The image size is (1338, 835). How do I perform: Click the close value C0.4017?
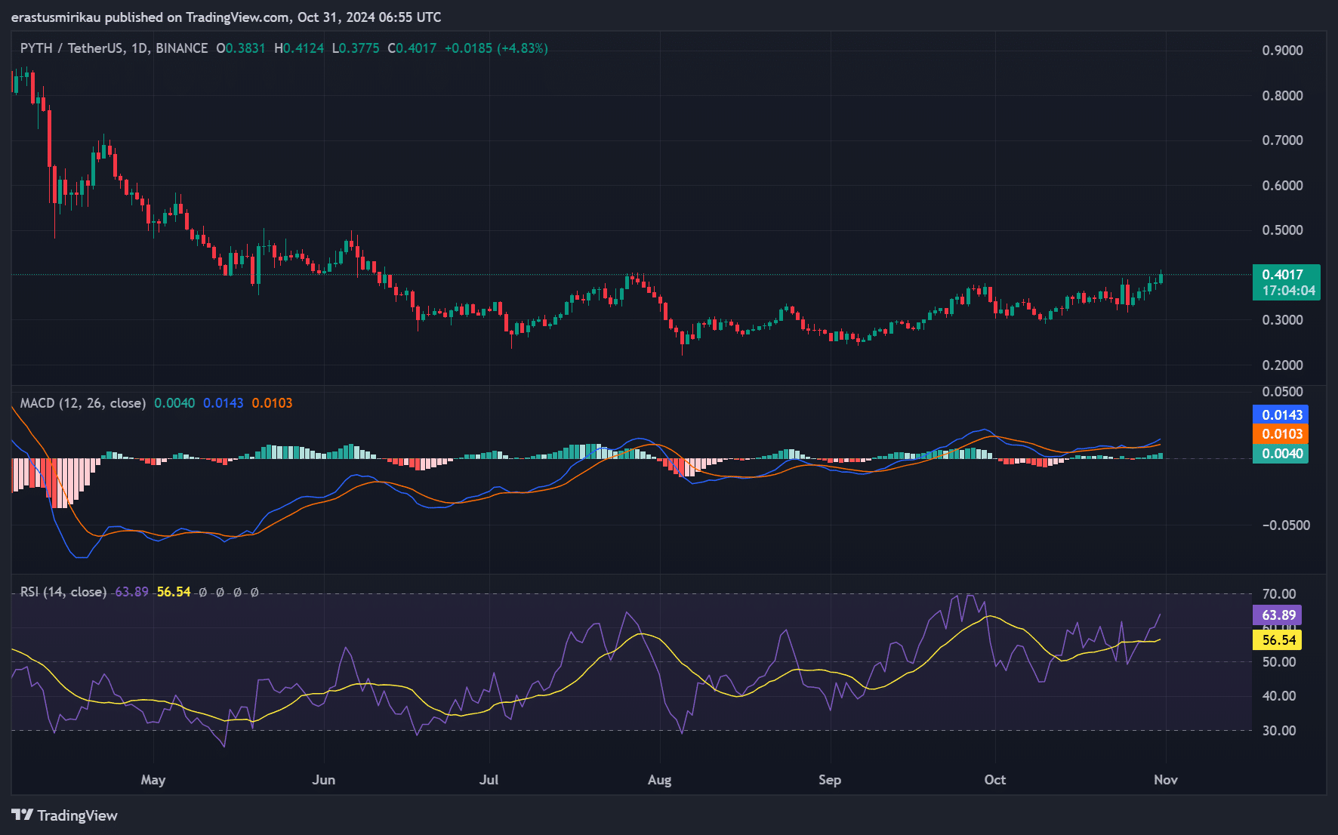412,48
